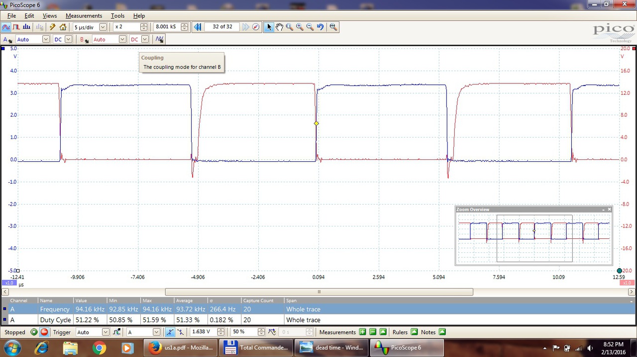Select the Hand pan tool
The width and height of the screenshot is (637, 357).
pos(279,27)
